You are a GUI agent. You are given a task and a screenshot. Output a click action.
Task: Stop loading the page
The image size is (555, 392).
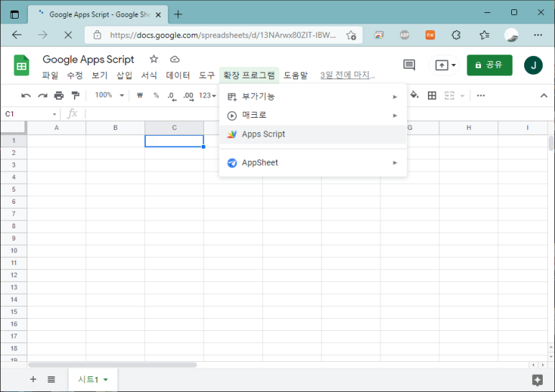[68, 35]
